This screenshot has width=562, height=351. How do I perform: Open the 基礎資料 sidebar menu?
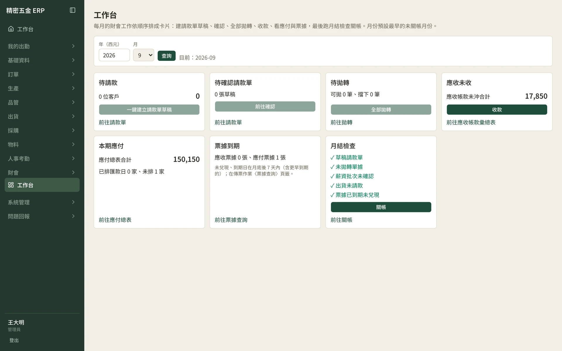click(x=42, y=60)
